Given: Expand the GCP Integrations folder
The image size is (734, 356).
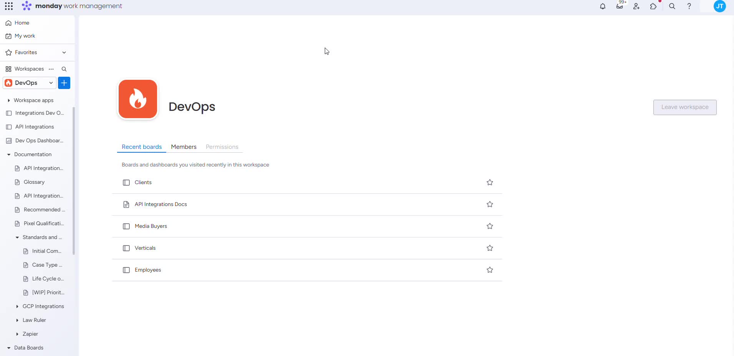Looking at the screenshot, I should (17, 307).
